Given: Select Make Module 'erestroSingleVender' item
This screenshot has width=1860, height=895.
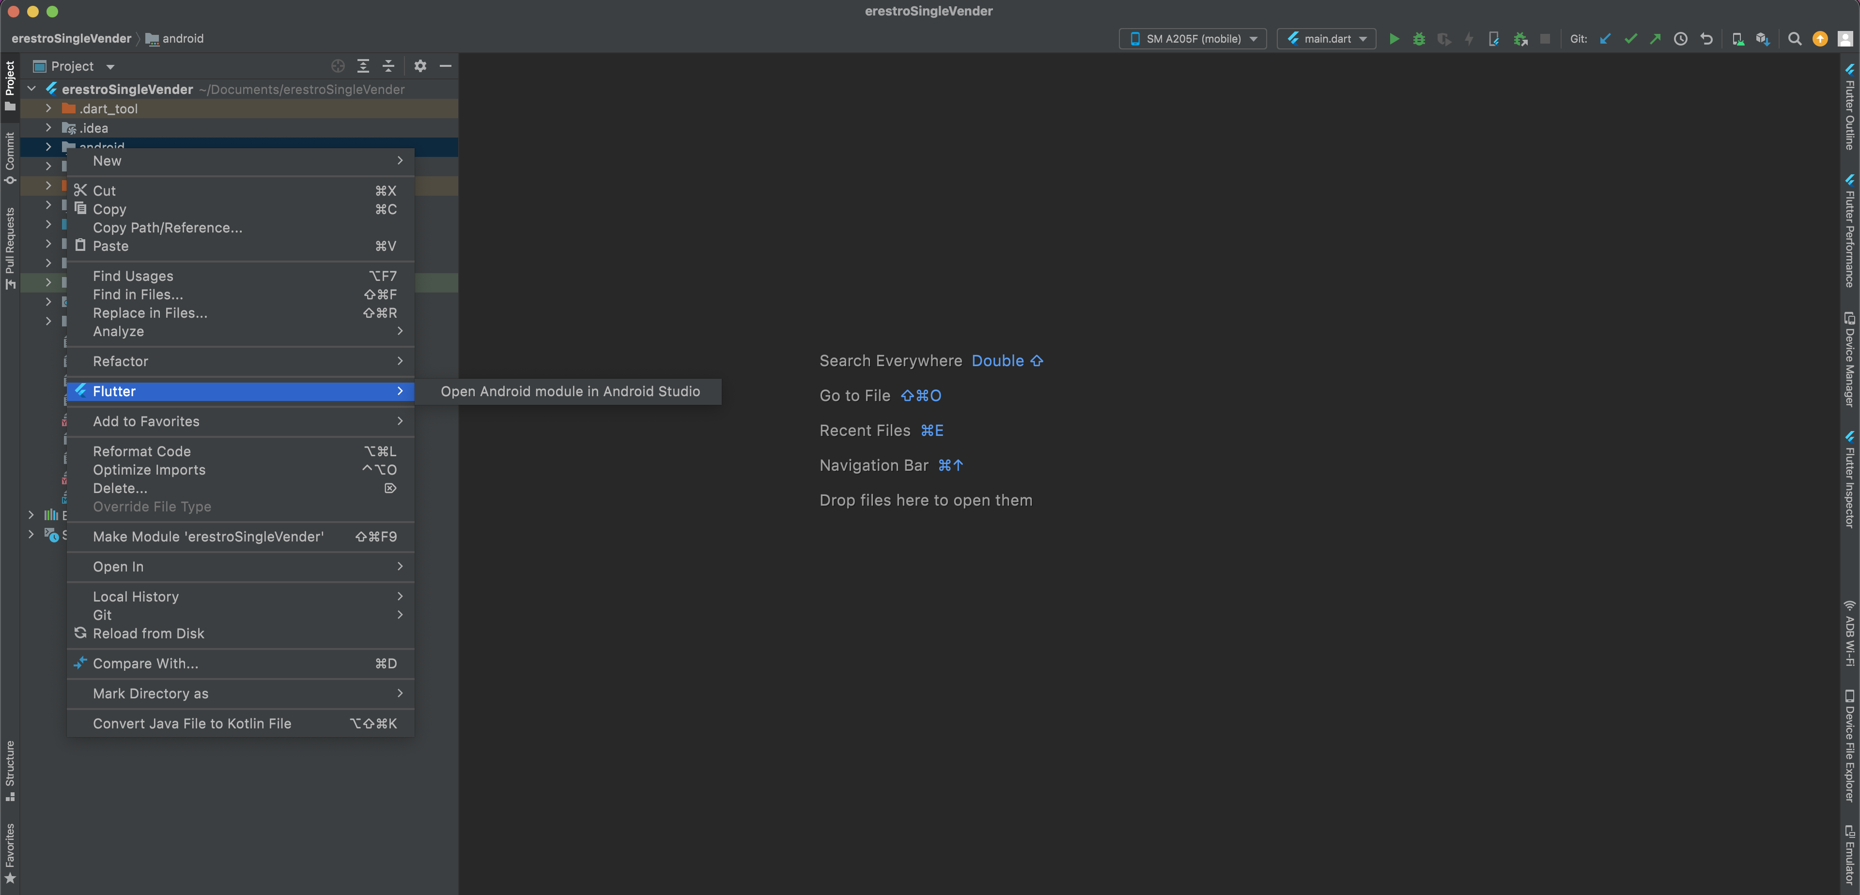Looking at the screenshot, I should click(x=240, y=536).
